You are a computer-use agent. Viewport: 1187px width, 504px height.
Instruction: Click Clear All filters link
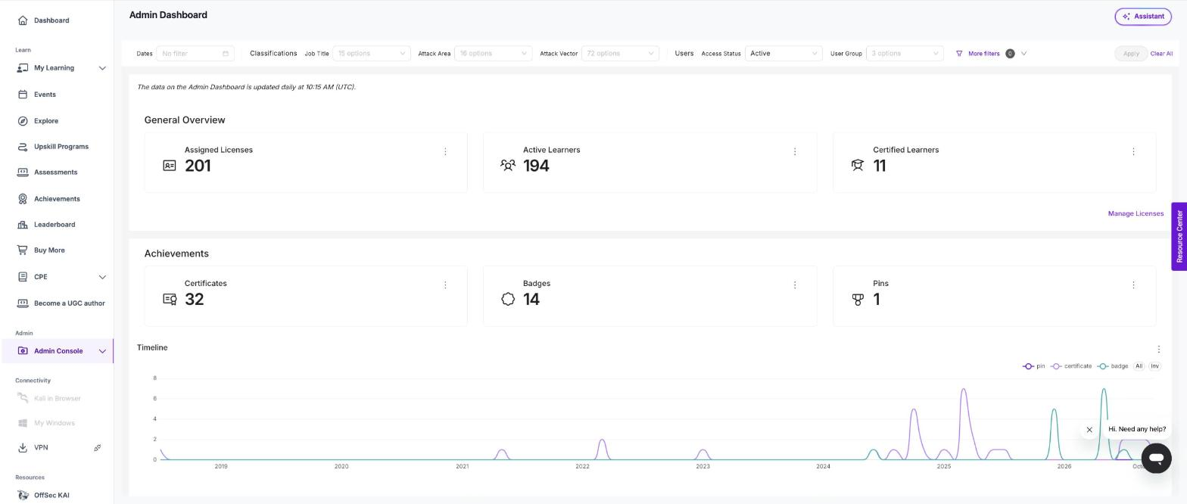1161,54
